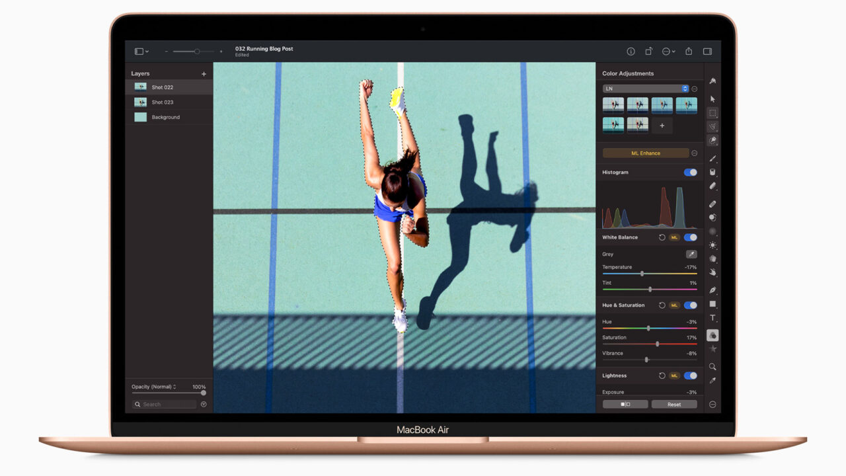Select the Pen tool
The width and height of the screenshot is (846, 476).
712,290
